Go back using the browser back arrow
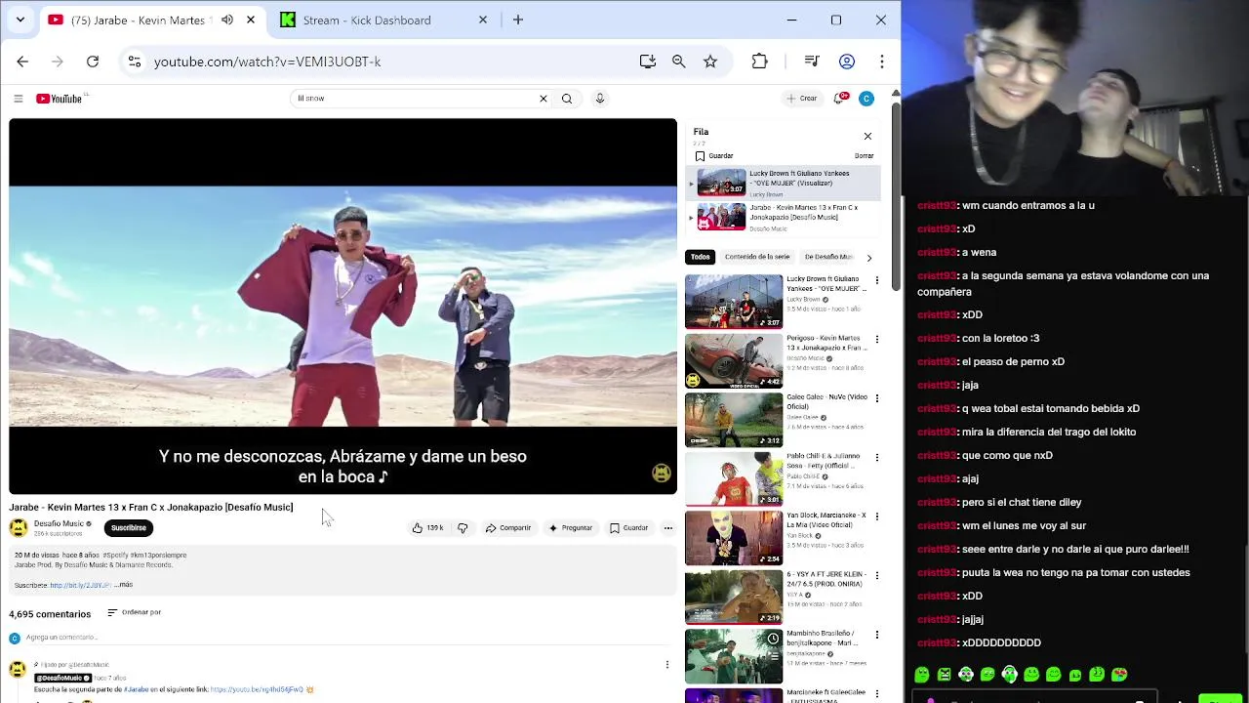1249x703 pixels. click(x=22, y=62)
